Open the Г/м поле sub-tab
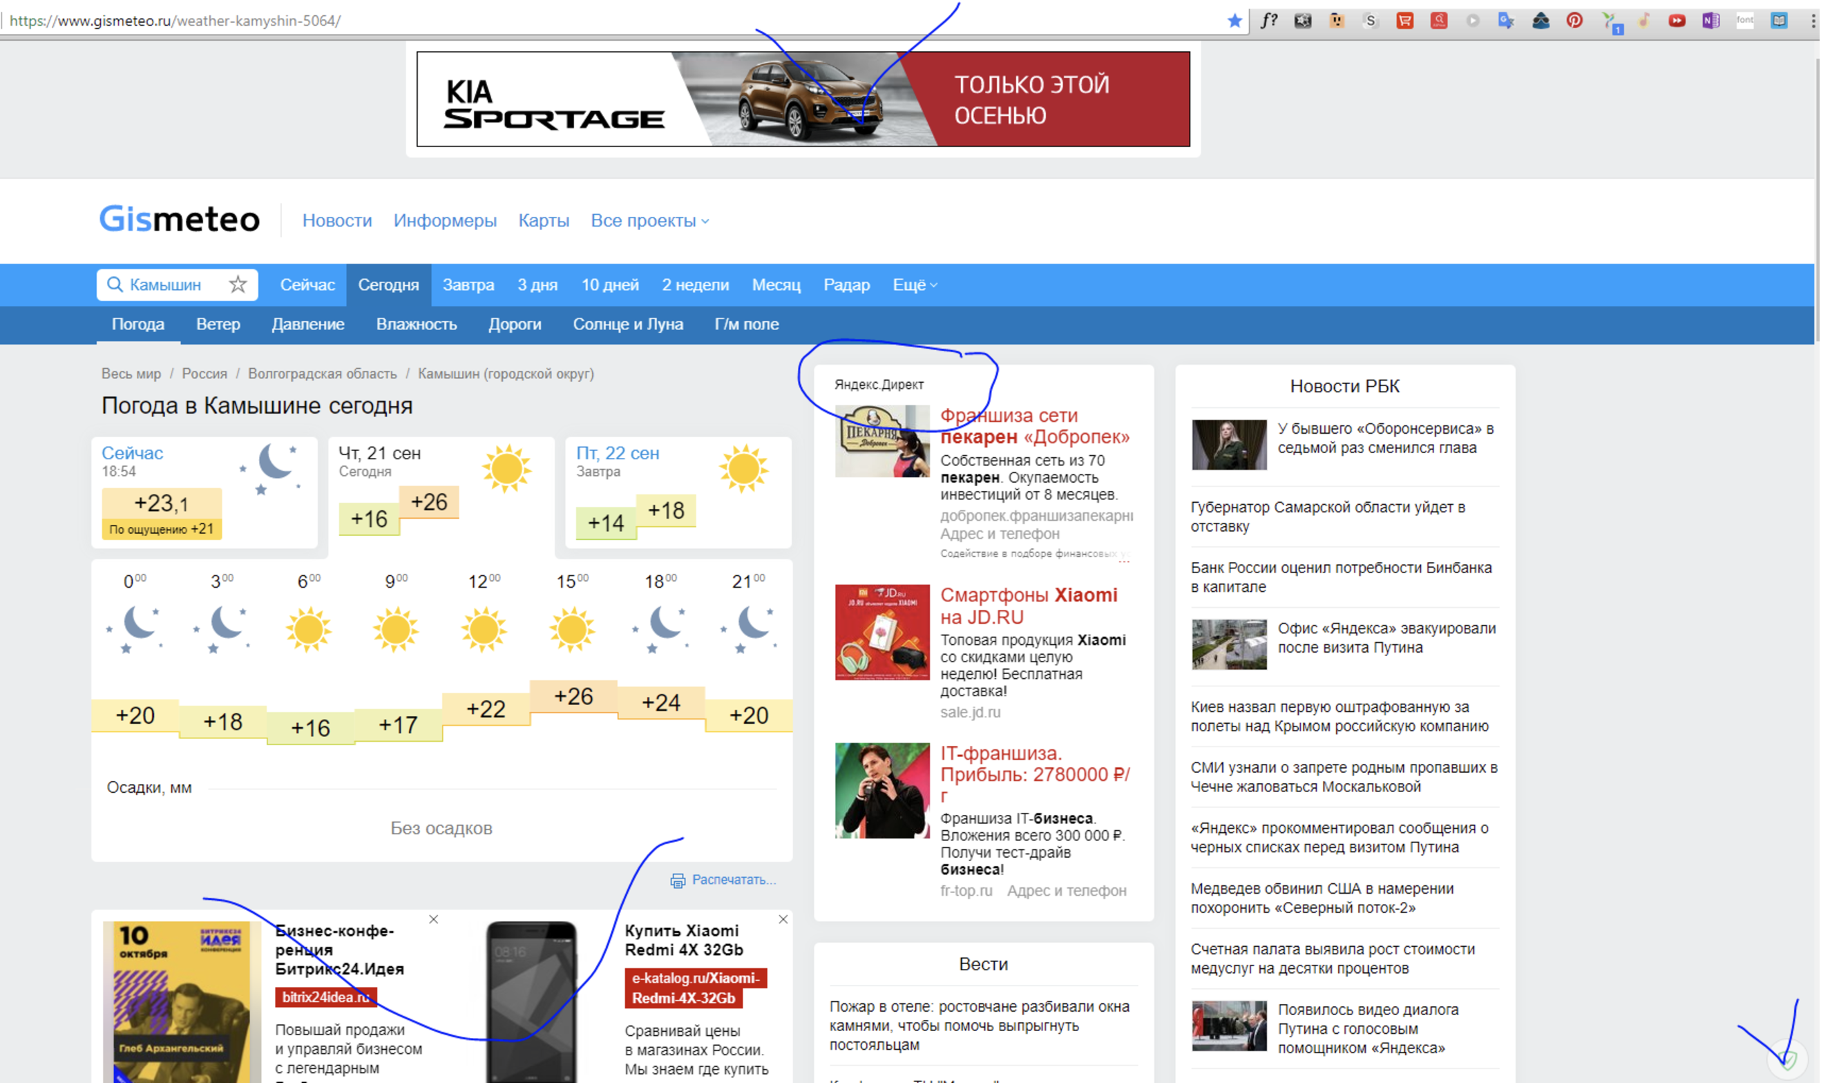This screenshot has height=1087, width=1821. (746, 325)
